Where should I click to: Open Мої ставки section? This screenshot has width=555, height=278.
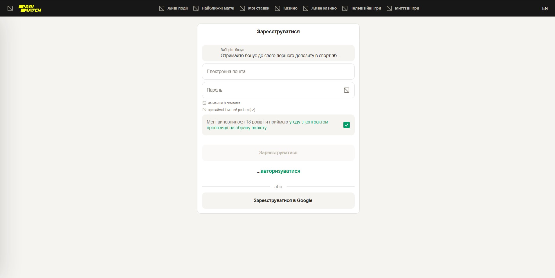[259, 8]
